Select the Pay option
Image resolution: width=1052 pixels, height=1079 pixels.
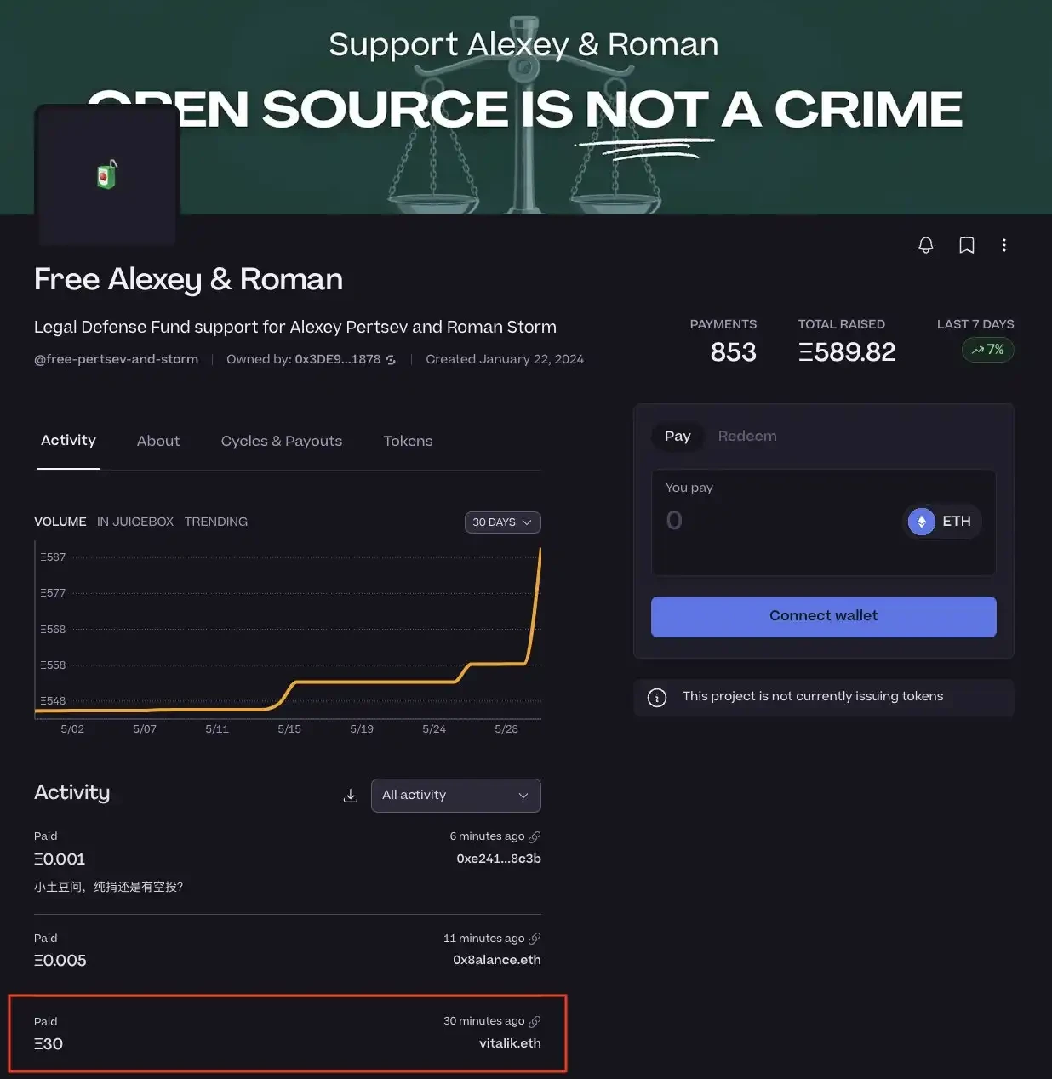(678, 436)
